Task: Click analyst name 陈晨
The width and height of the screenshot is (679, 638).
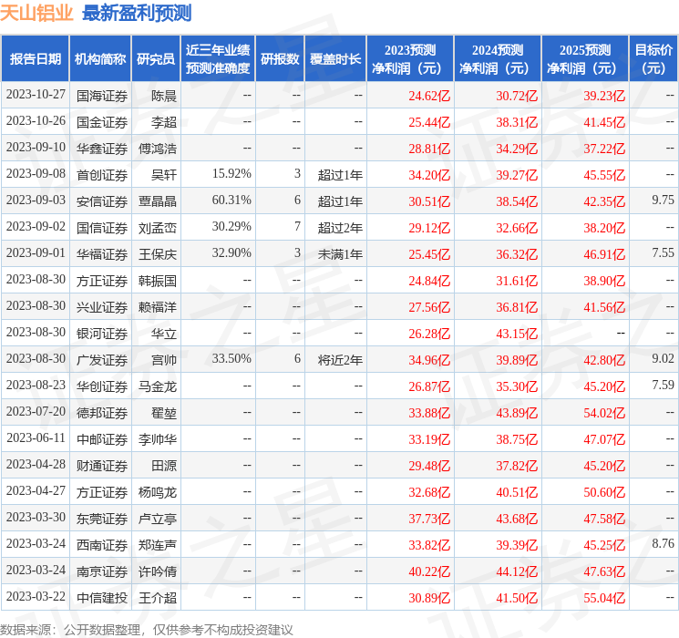Action: (x=164, y=96)
